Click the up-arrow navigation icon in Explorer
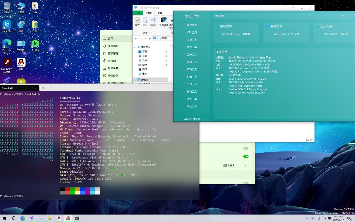The image size is (355, 222). point(150,39)
